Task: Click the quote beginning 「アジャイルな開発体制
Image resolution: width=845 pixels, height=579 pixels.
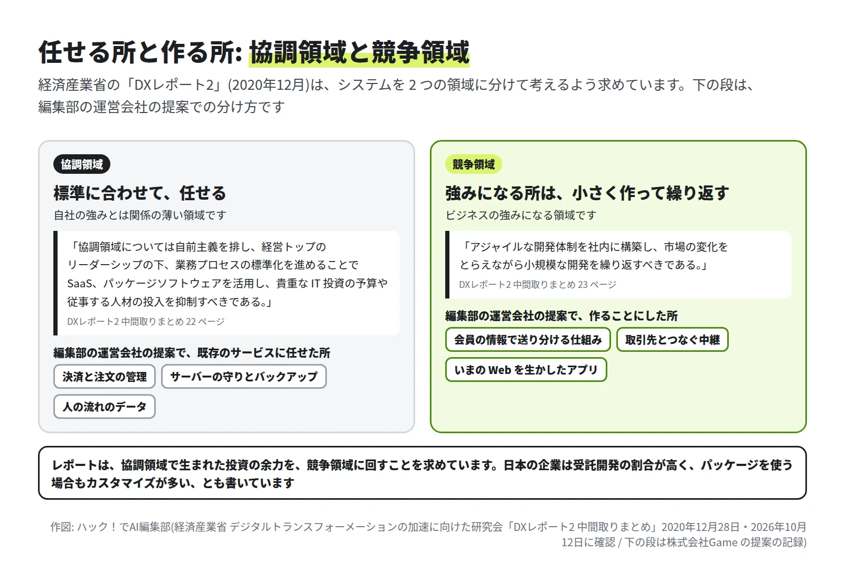Action: tap(594, 256)
